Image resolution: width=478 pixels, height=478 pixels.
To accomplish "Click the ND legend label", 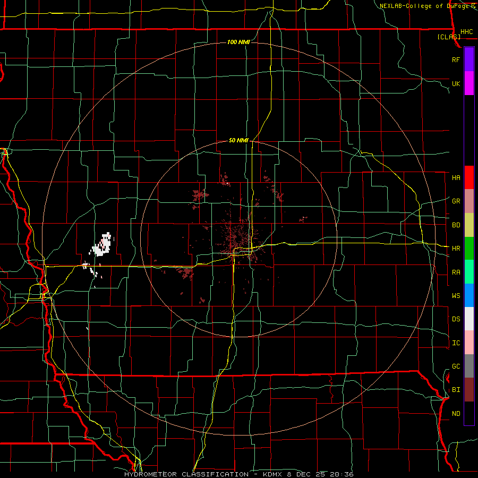I will click(456, 413).
